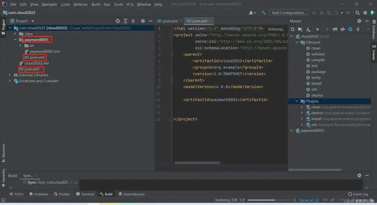
Task: Click Add Maven Projects plus icon
Action: pyautogui.click(x=317, y=29)
